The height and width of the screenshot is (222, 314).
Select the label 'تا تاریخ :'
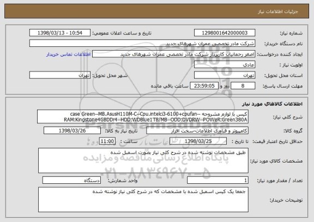[240, 141]
